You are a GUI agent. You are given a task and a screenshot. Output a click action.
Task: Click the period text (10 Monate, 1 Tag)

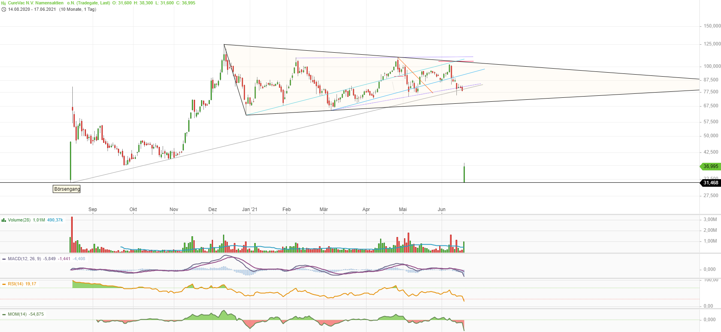pyautogui.click(x=78, y=9)
